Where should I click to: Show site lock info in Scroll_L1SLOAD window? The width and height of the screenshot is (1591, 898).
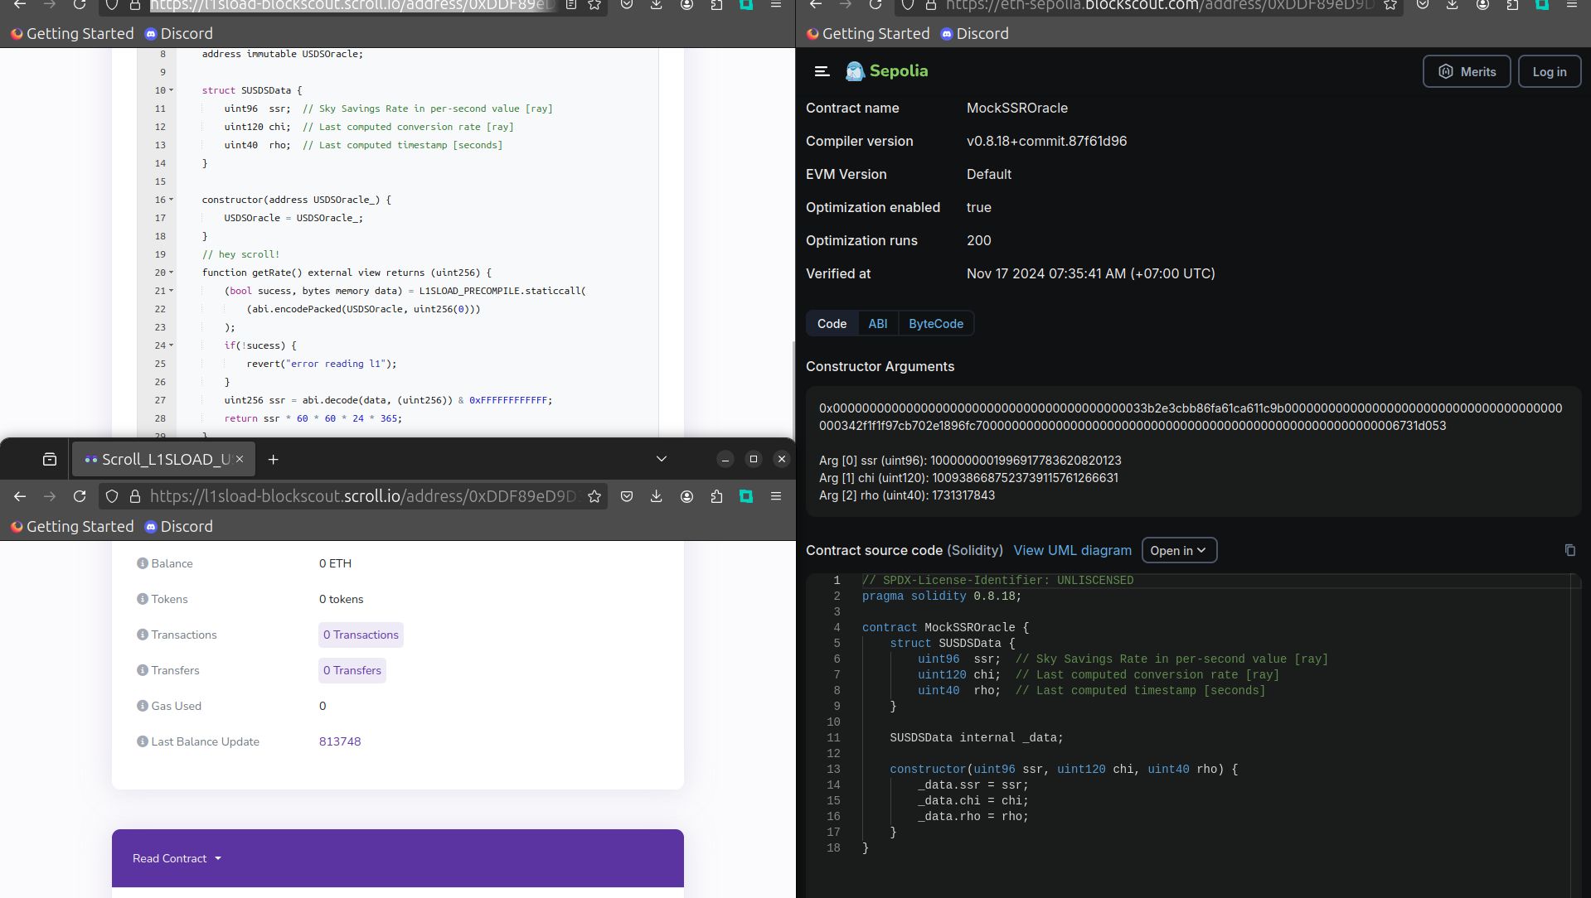(134, 496)
